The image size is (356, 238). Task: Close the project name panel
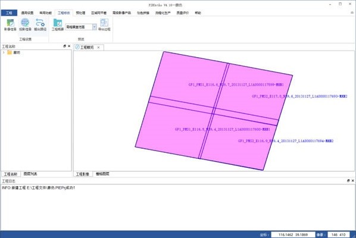pyautogui.click(x=69, y=46)
